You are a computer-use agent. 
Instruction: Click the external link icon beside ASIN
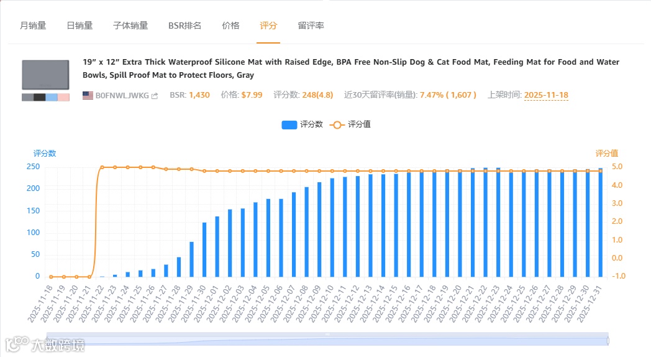point(155,96)
